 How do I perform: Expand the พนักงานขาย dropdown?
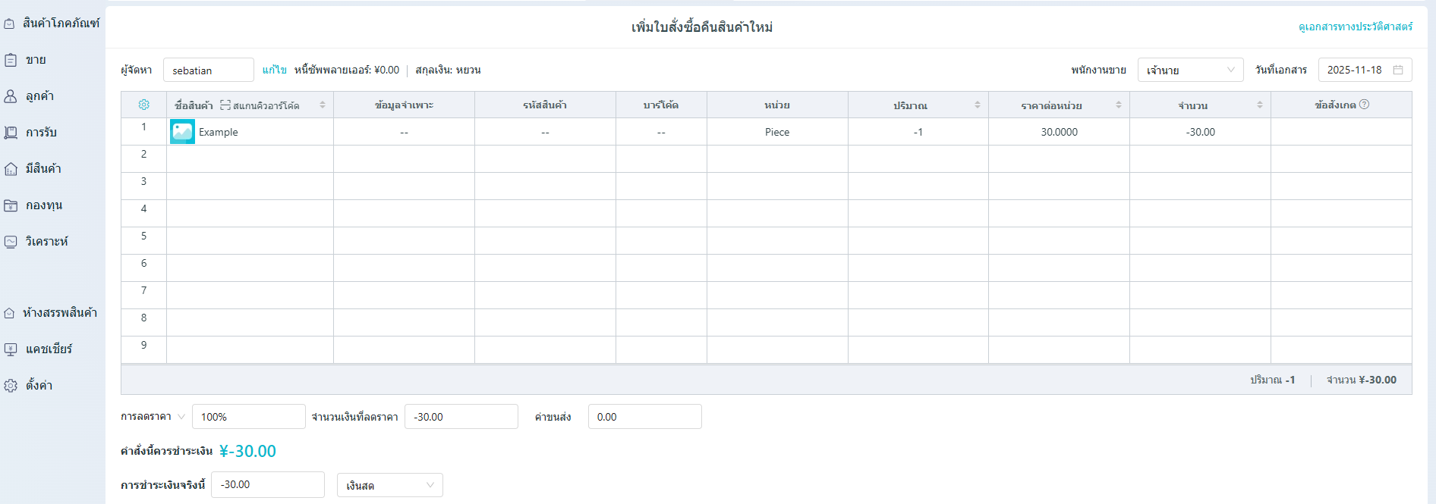tap(1189, 70)
